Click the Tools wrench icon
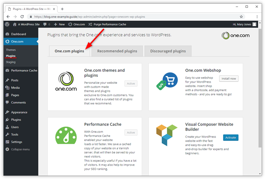The width and height of the screenshot is (265, 179). point(7,134)
